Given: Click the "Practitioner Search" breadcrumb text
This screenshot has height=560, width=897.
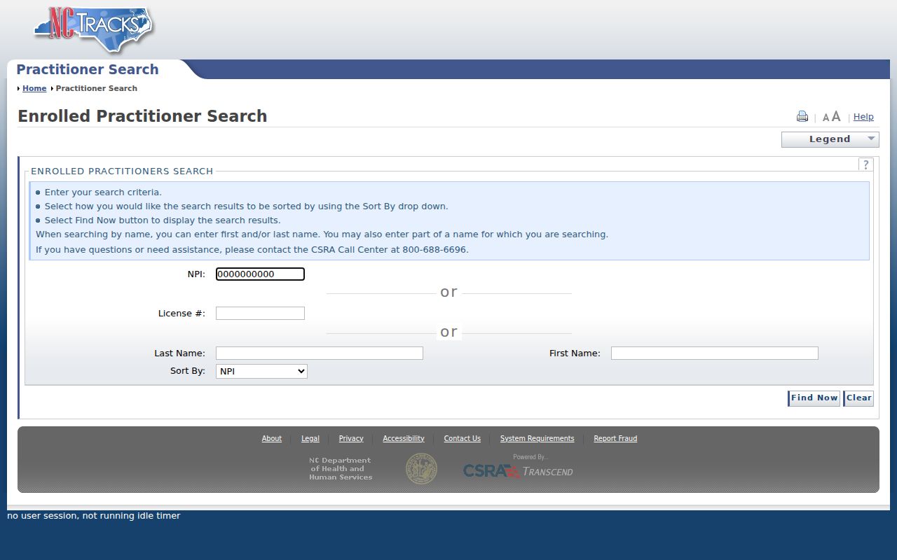Looking at the screenshot, I should click(97, 88).
